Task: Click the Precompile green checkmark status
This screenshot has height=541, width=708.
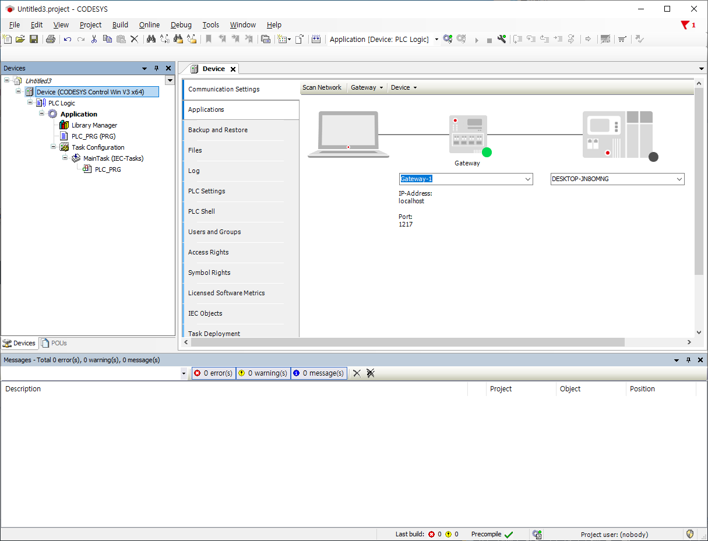Action: point(509,534)
